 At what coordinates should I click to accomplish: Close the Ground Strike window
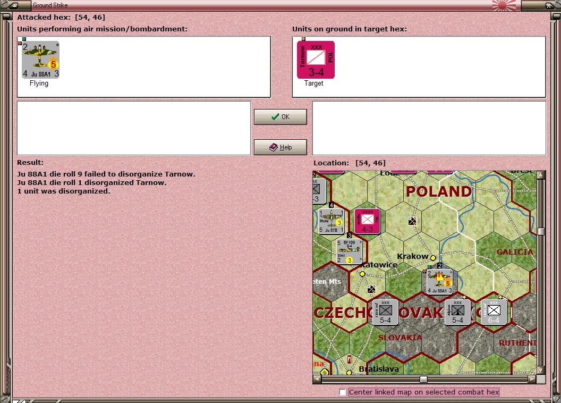pos(549,5)
